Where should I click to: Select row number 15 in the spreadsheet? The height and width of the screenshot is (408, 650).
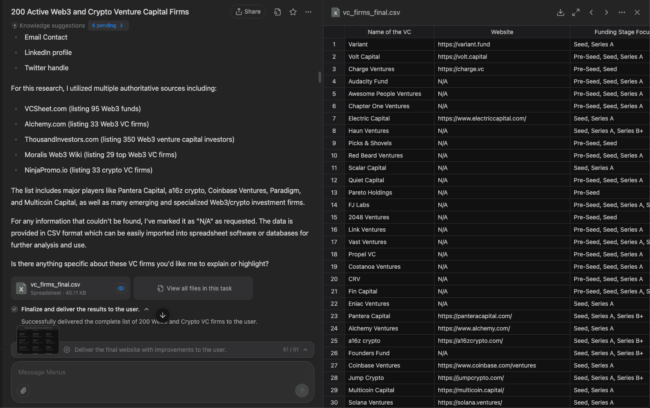tap(334, 217)
